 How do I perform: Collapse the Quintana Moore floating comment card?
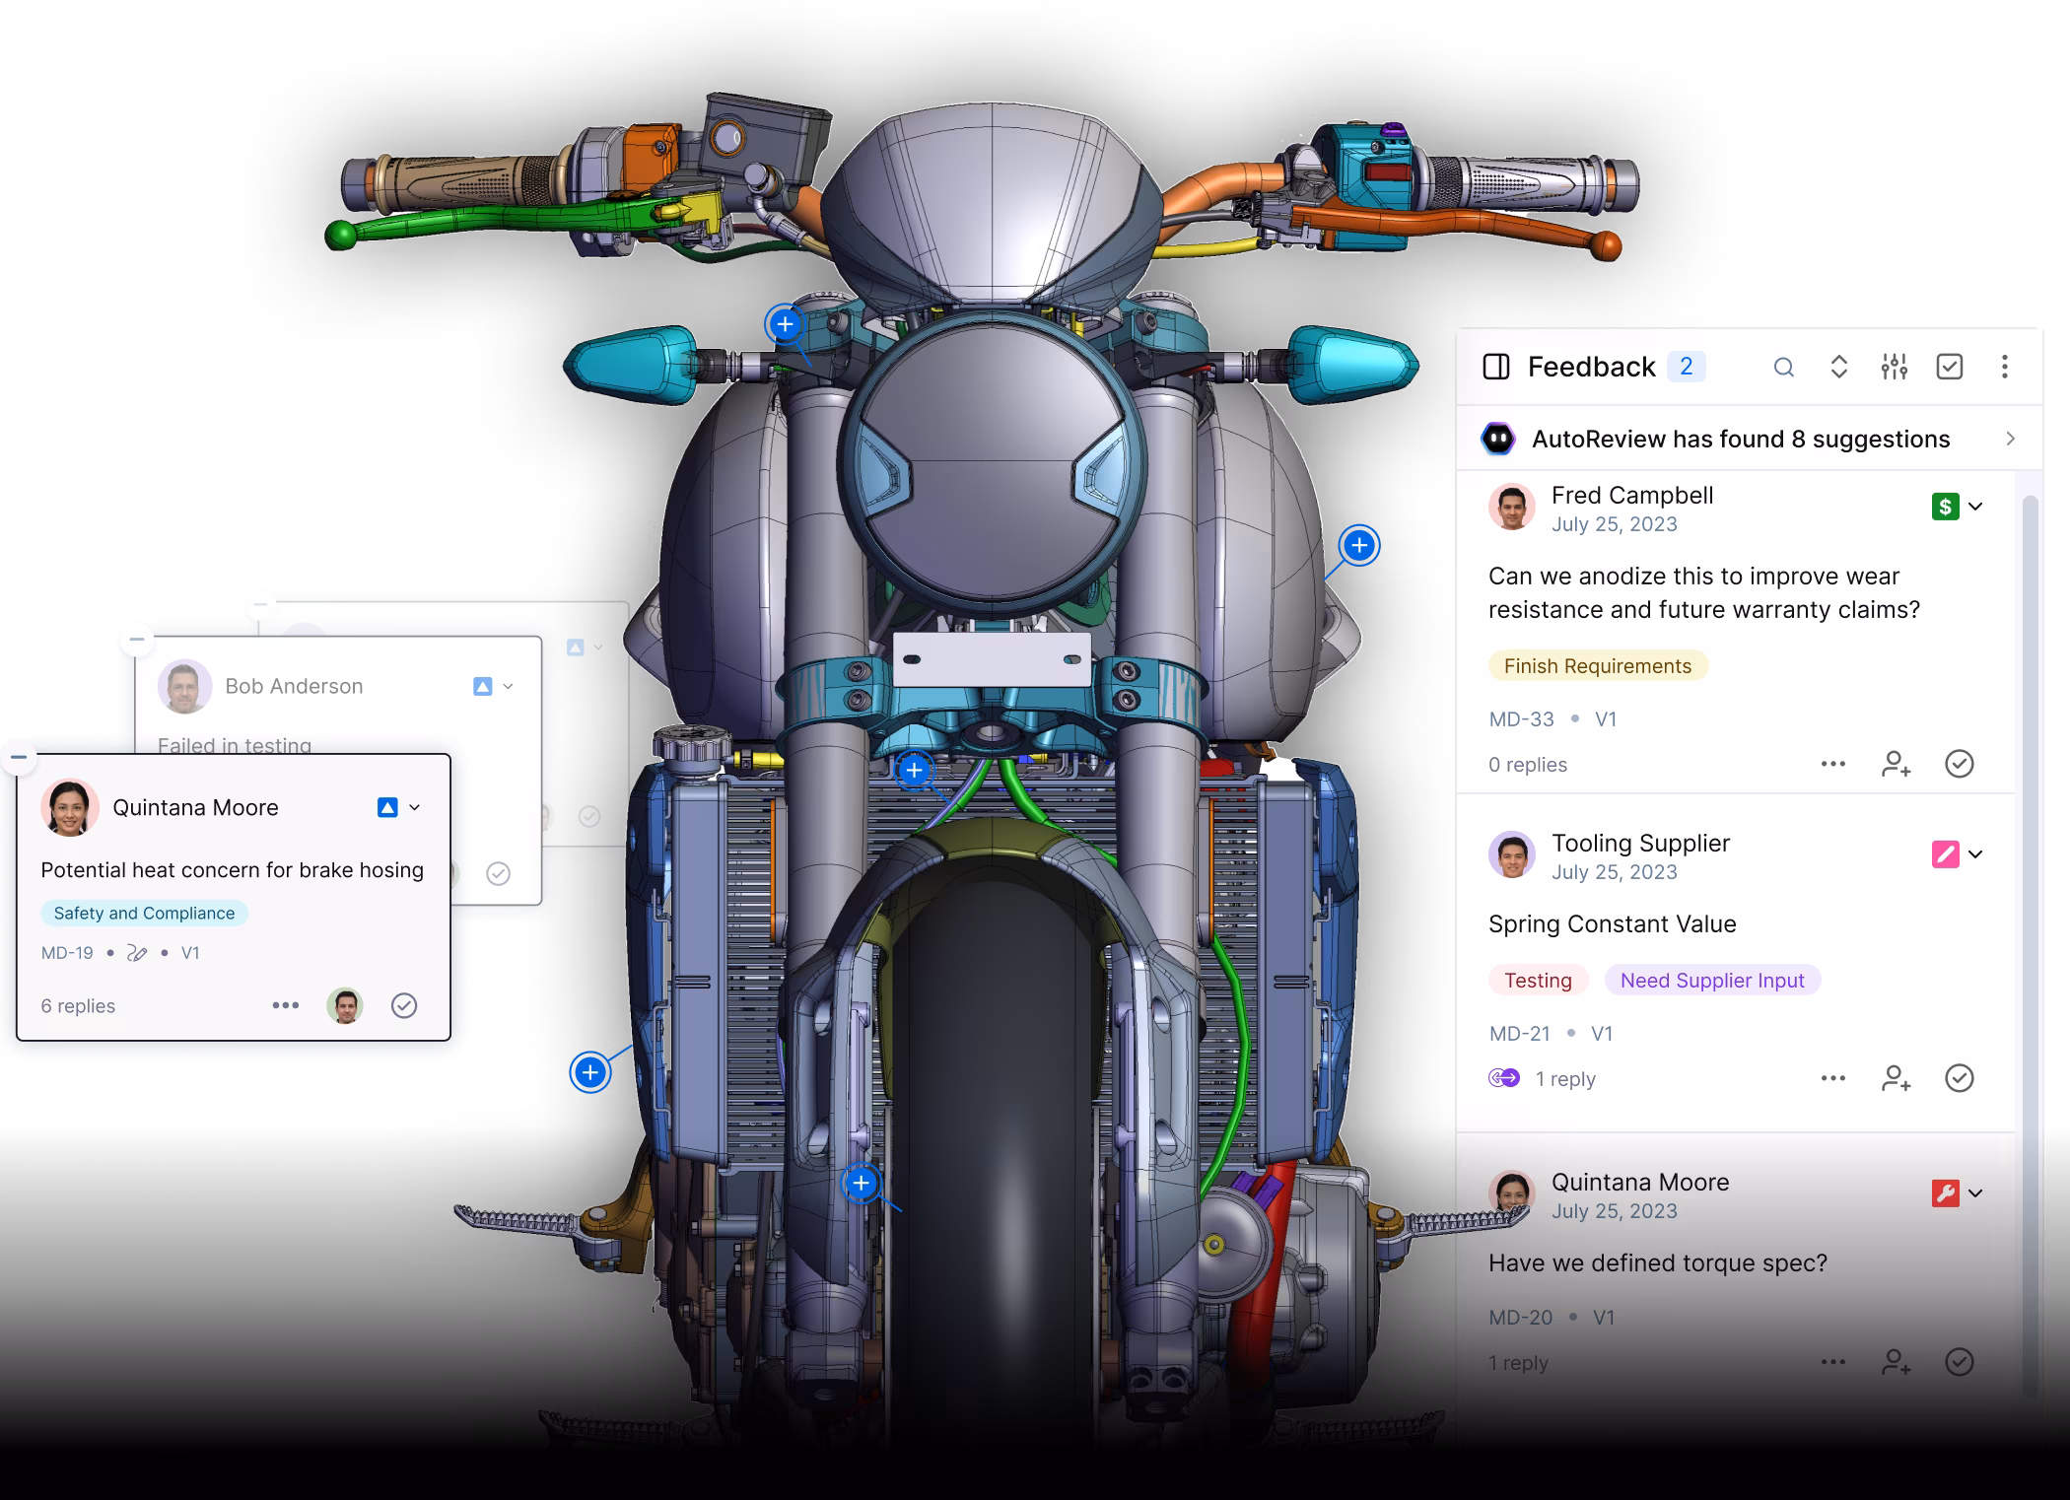pyautogui.click(x=19, y=757)
